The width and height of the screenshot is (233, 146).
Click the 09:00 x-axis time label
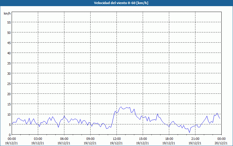click(91, 139)
